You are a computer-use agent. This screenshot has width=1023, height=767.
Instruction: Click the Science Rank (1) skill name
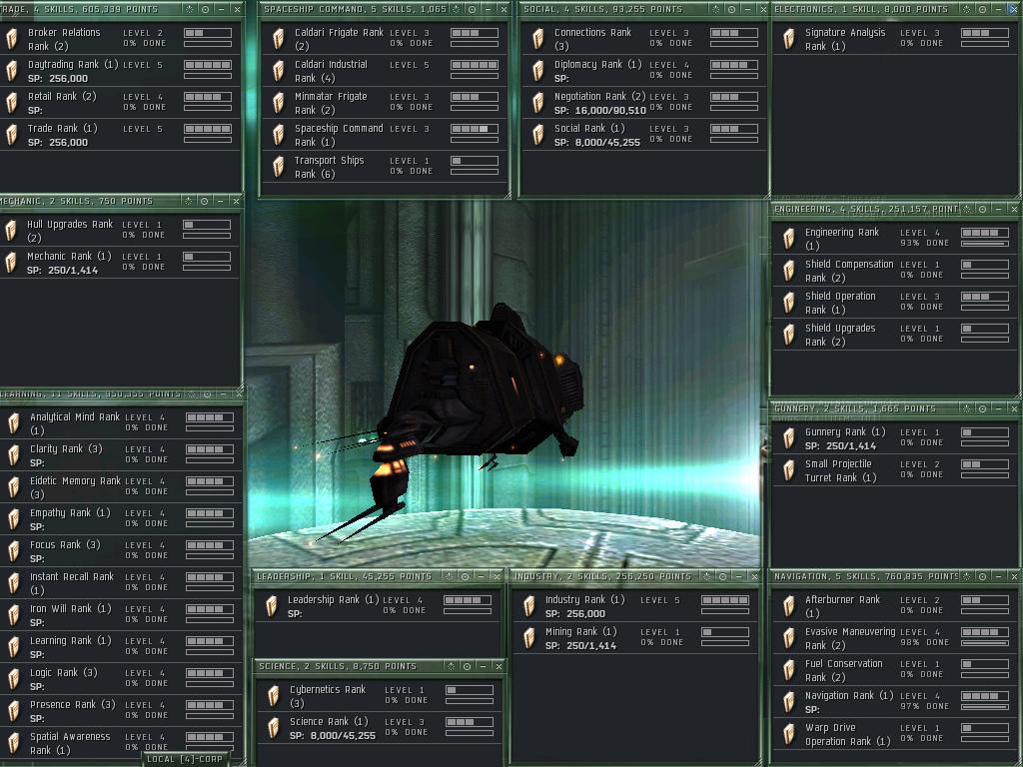tap(329, 721)
